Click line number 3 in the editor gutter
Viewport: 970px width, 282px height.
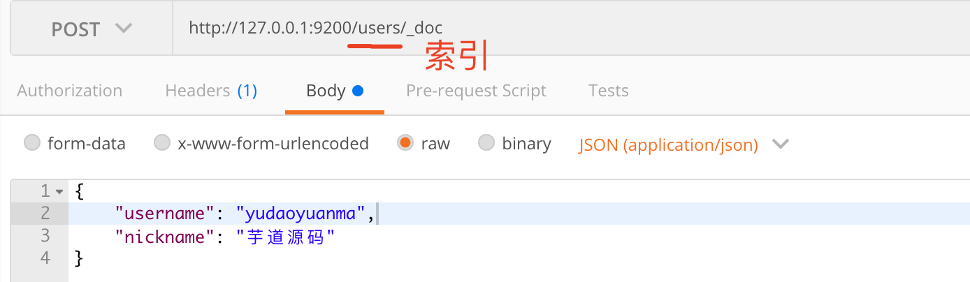tap(45, 236)
